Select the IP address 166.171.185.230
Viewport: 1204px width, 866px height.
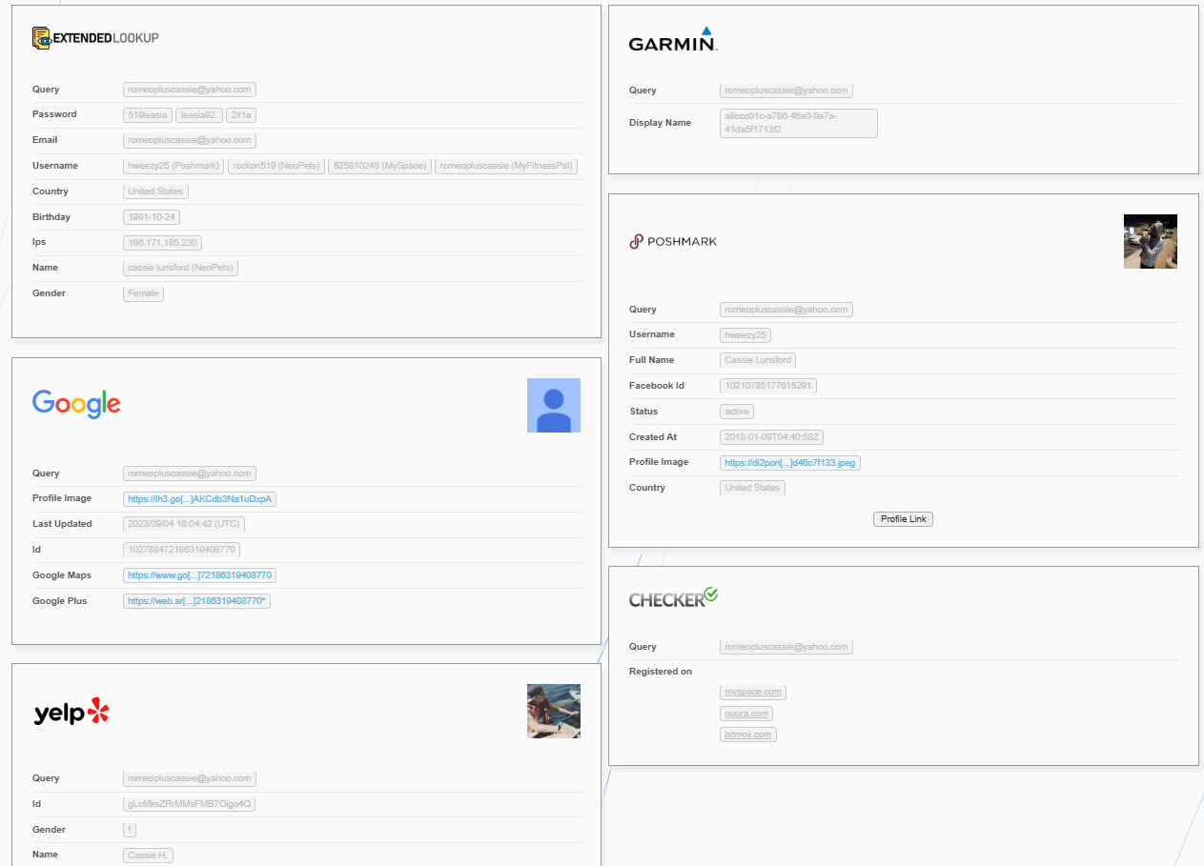162,243
